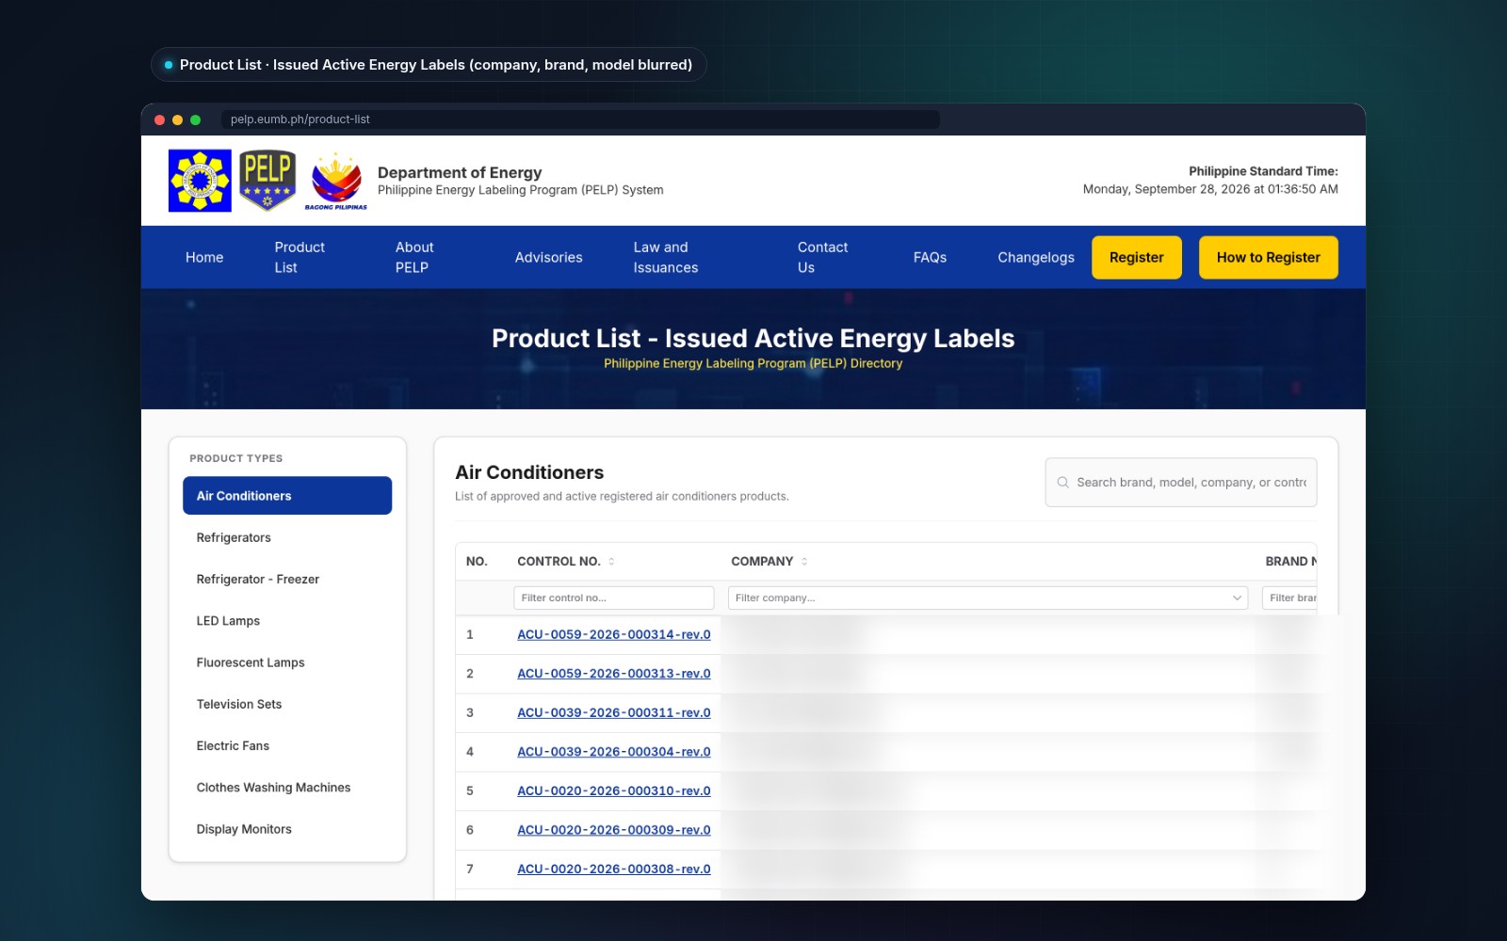The height and width of the screenshot is (941, 1507).
Task: Select Refrigerators product type
Action: point(287,537)
